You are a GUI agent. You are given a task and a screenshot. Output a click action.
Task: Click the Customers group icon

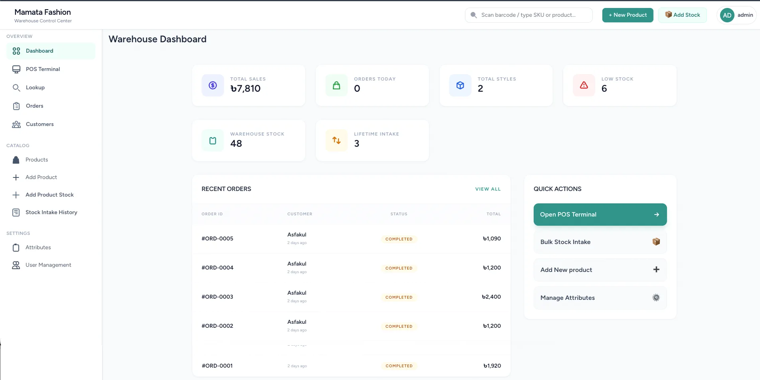tap(16, 124)
